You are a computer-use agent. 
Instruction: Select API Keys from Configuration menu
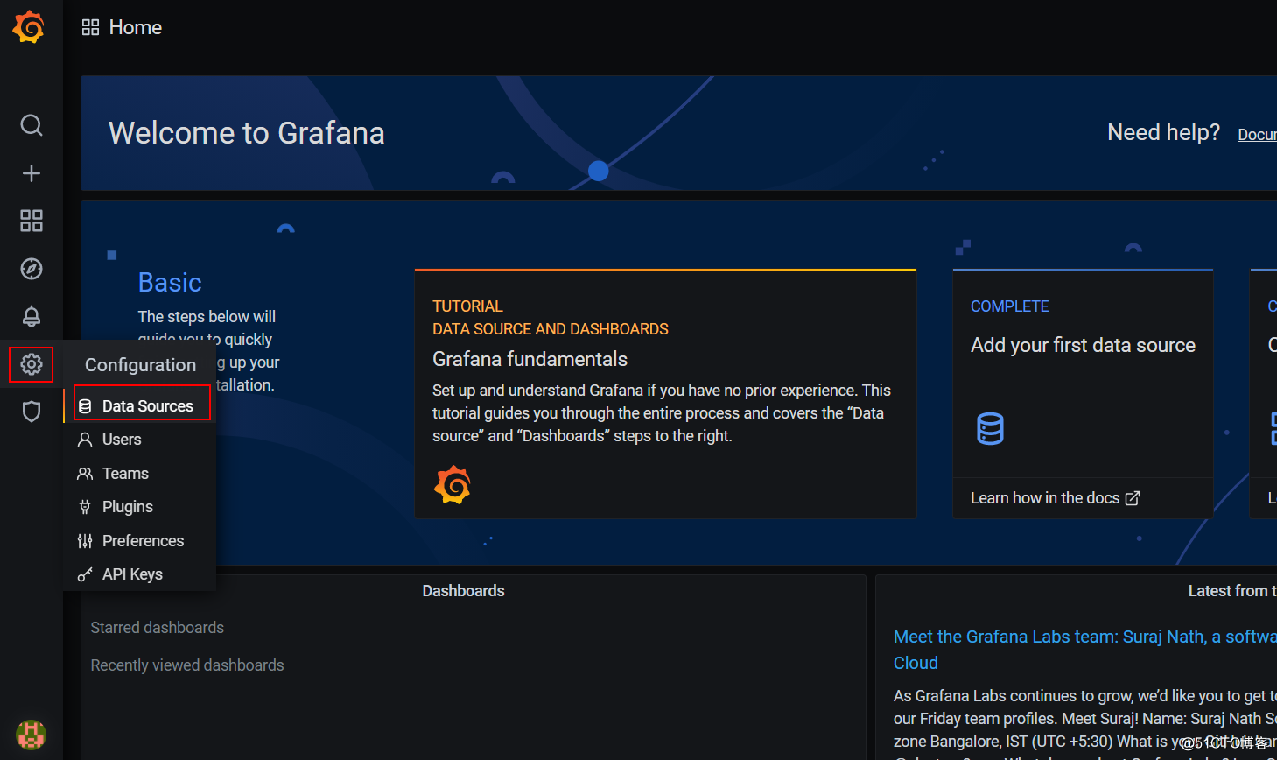click(141, 574)
